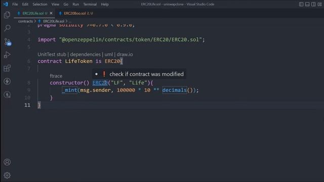
Task: Open the Terminal menu
Action: click(x=90, y=4)
